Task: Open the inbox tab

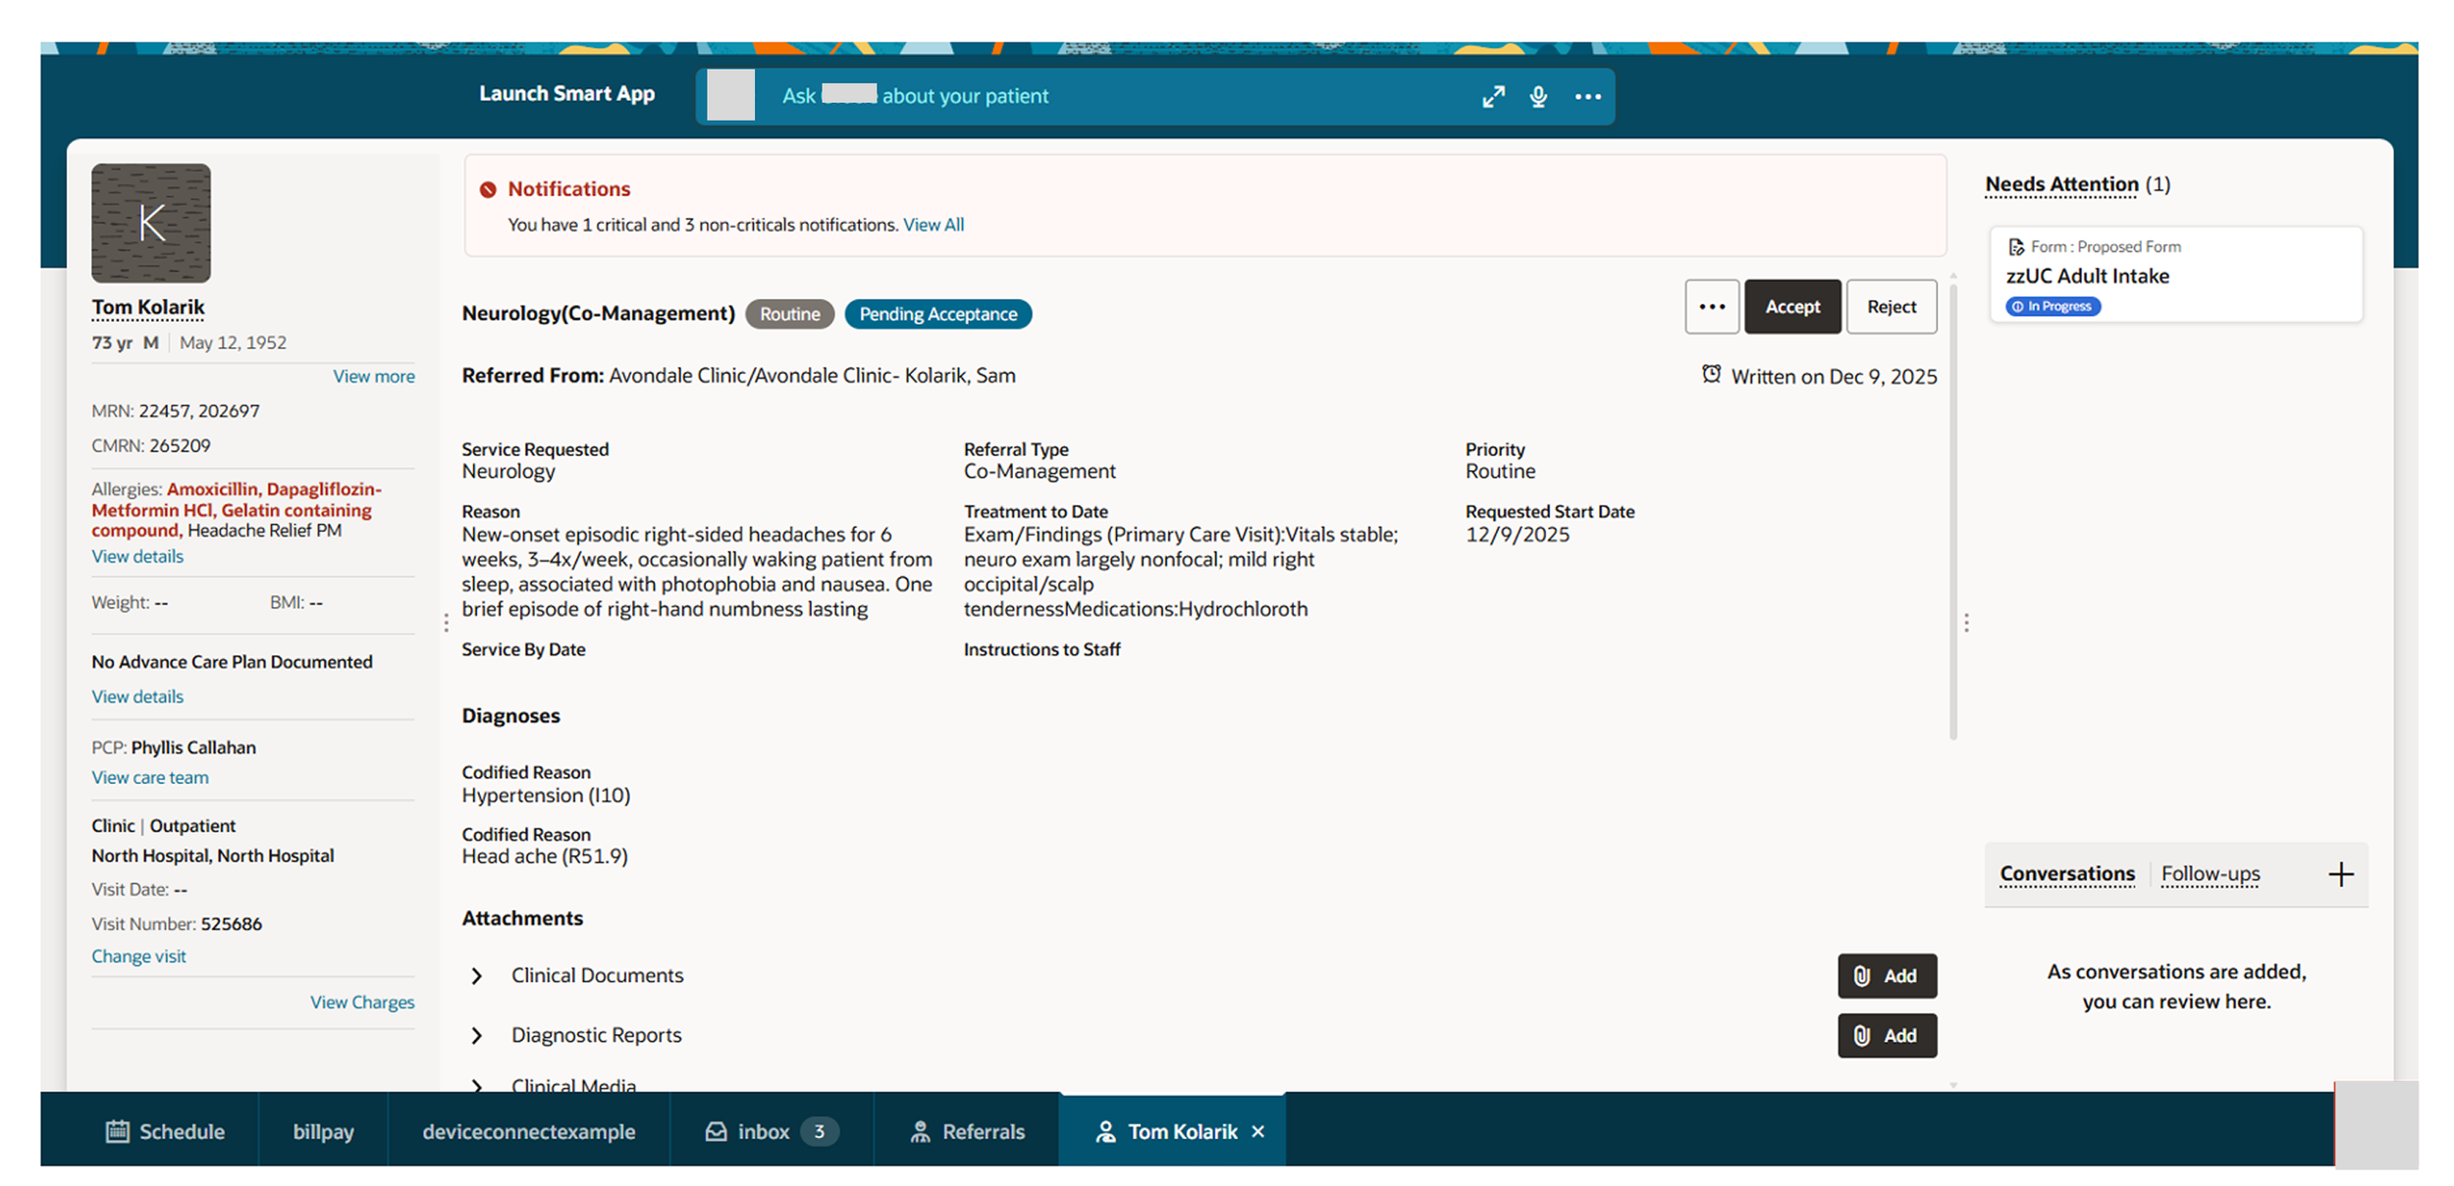Action: (772, 1131)
